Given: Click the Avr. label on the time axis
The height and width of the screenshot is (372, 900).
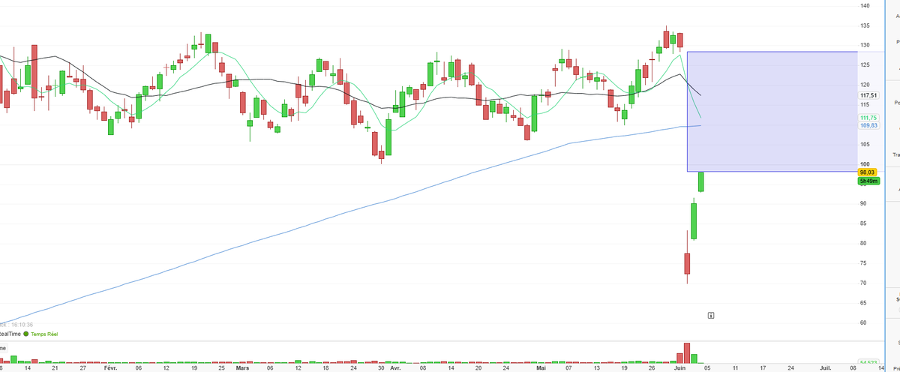Looking at the screenshot, I should point(395,368).
